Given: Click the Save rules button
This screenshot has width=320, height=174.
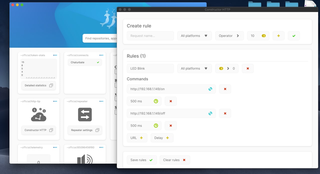Looking at the screenshot, I should (141, 160).
